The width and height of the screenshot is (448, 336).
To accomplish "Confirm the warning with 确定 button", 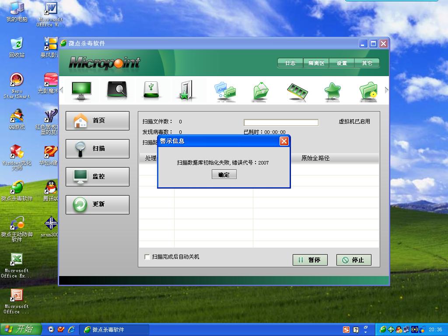I will click(x=224, y=175).
